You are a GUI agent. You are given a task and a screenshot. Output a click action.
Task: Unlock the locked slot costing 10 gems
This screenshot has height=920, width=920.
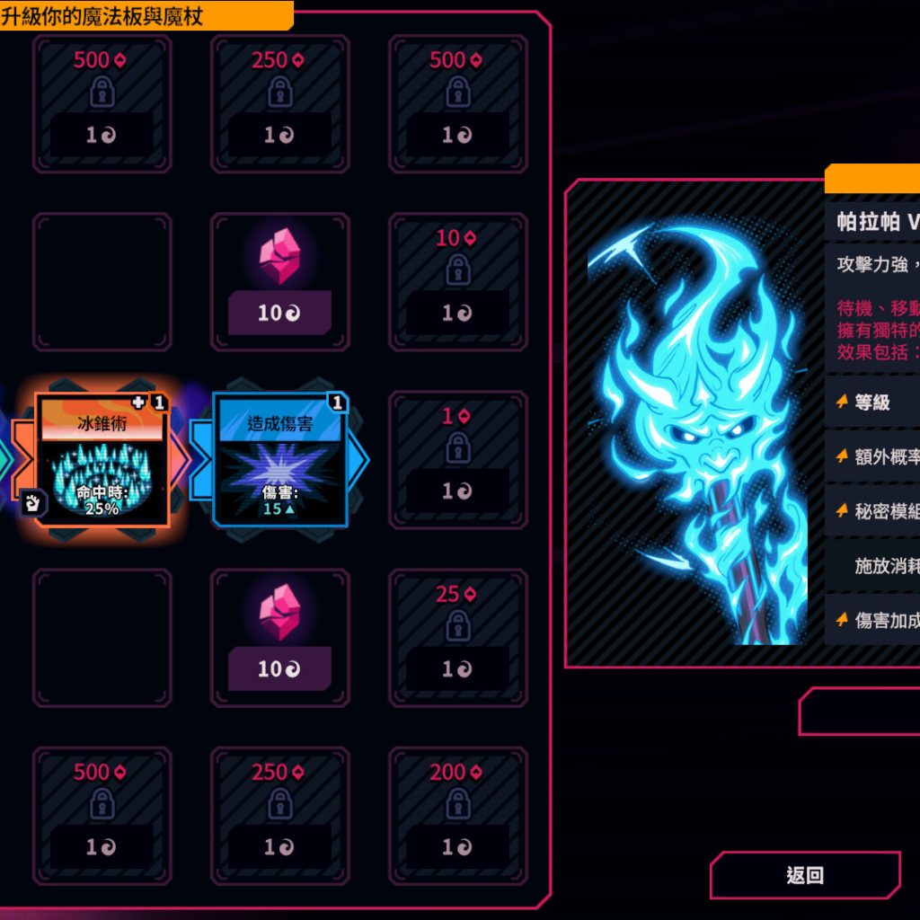[457, 281]
